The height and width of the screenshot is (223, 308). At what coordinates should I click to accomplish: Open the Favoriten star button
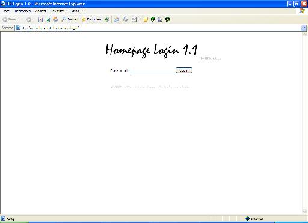pos(91,19)
